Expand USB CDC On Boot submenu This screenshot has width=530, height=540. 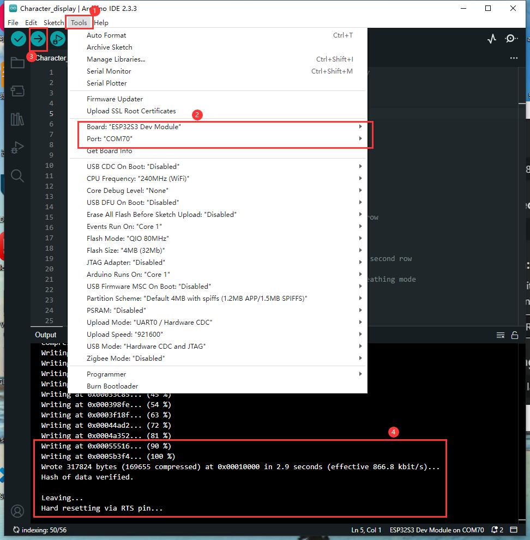pos(218,167)
